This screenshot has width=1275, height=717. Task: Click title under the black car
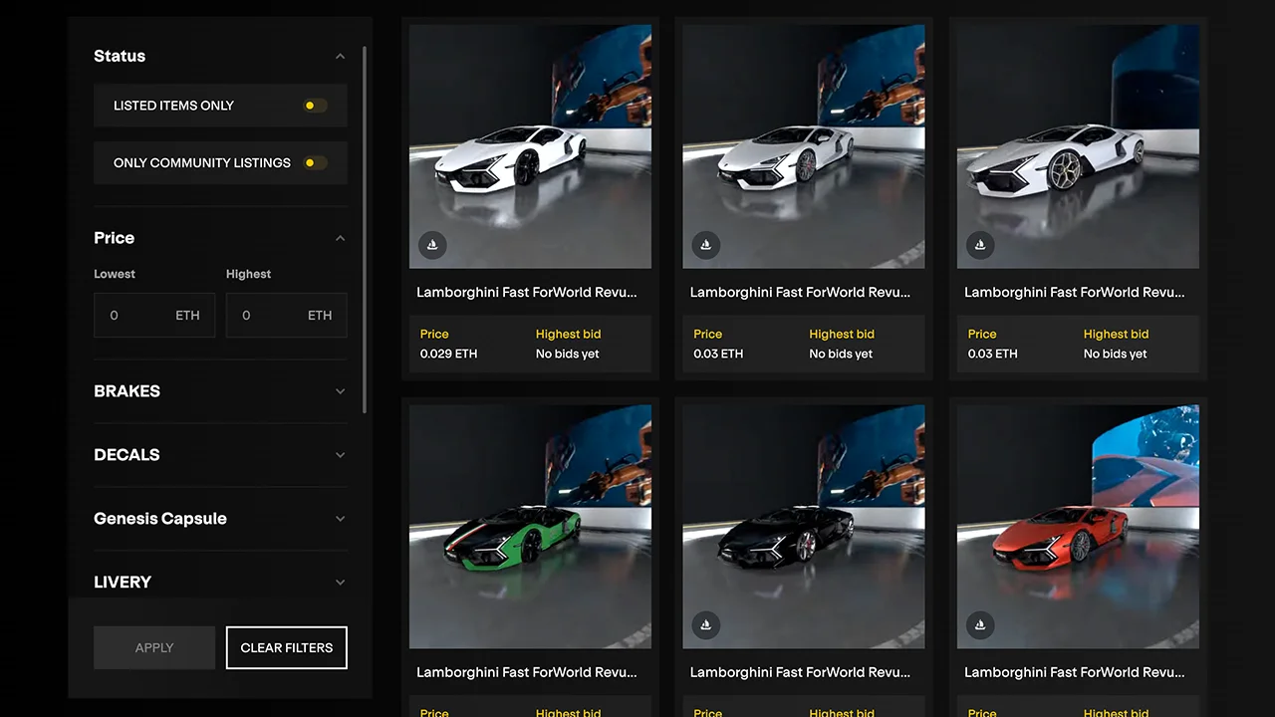tap(801, 672)
